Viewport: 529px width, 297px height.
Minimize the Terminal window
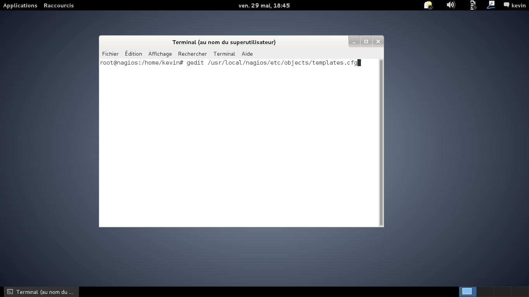coord(354,41)
